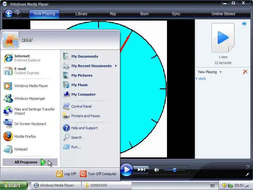Switch to the Rip tab
The height and width of the screenshot is (190, 253).
113,14
